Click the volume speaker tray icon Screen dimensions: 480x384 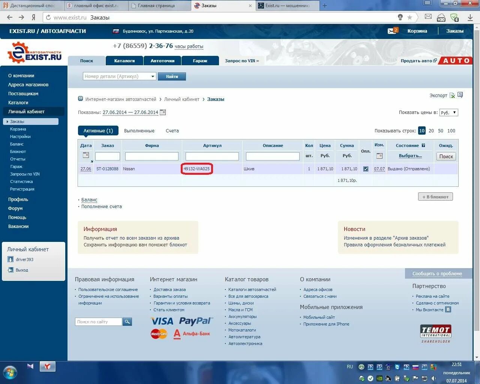(x=433, y=378)
